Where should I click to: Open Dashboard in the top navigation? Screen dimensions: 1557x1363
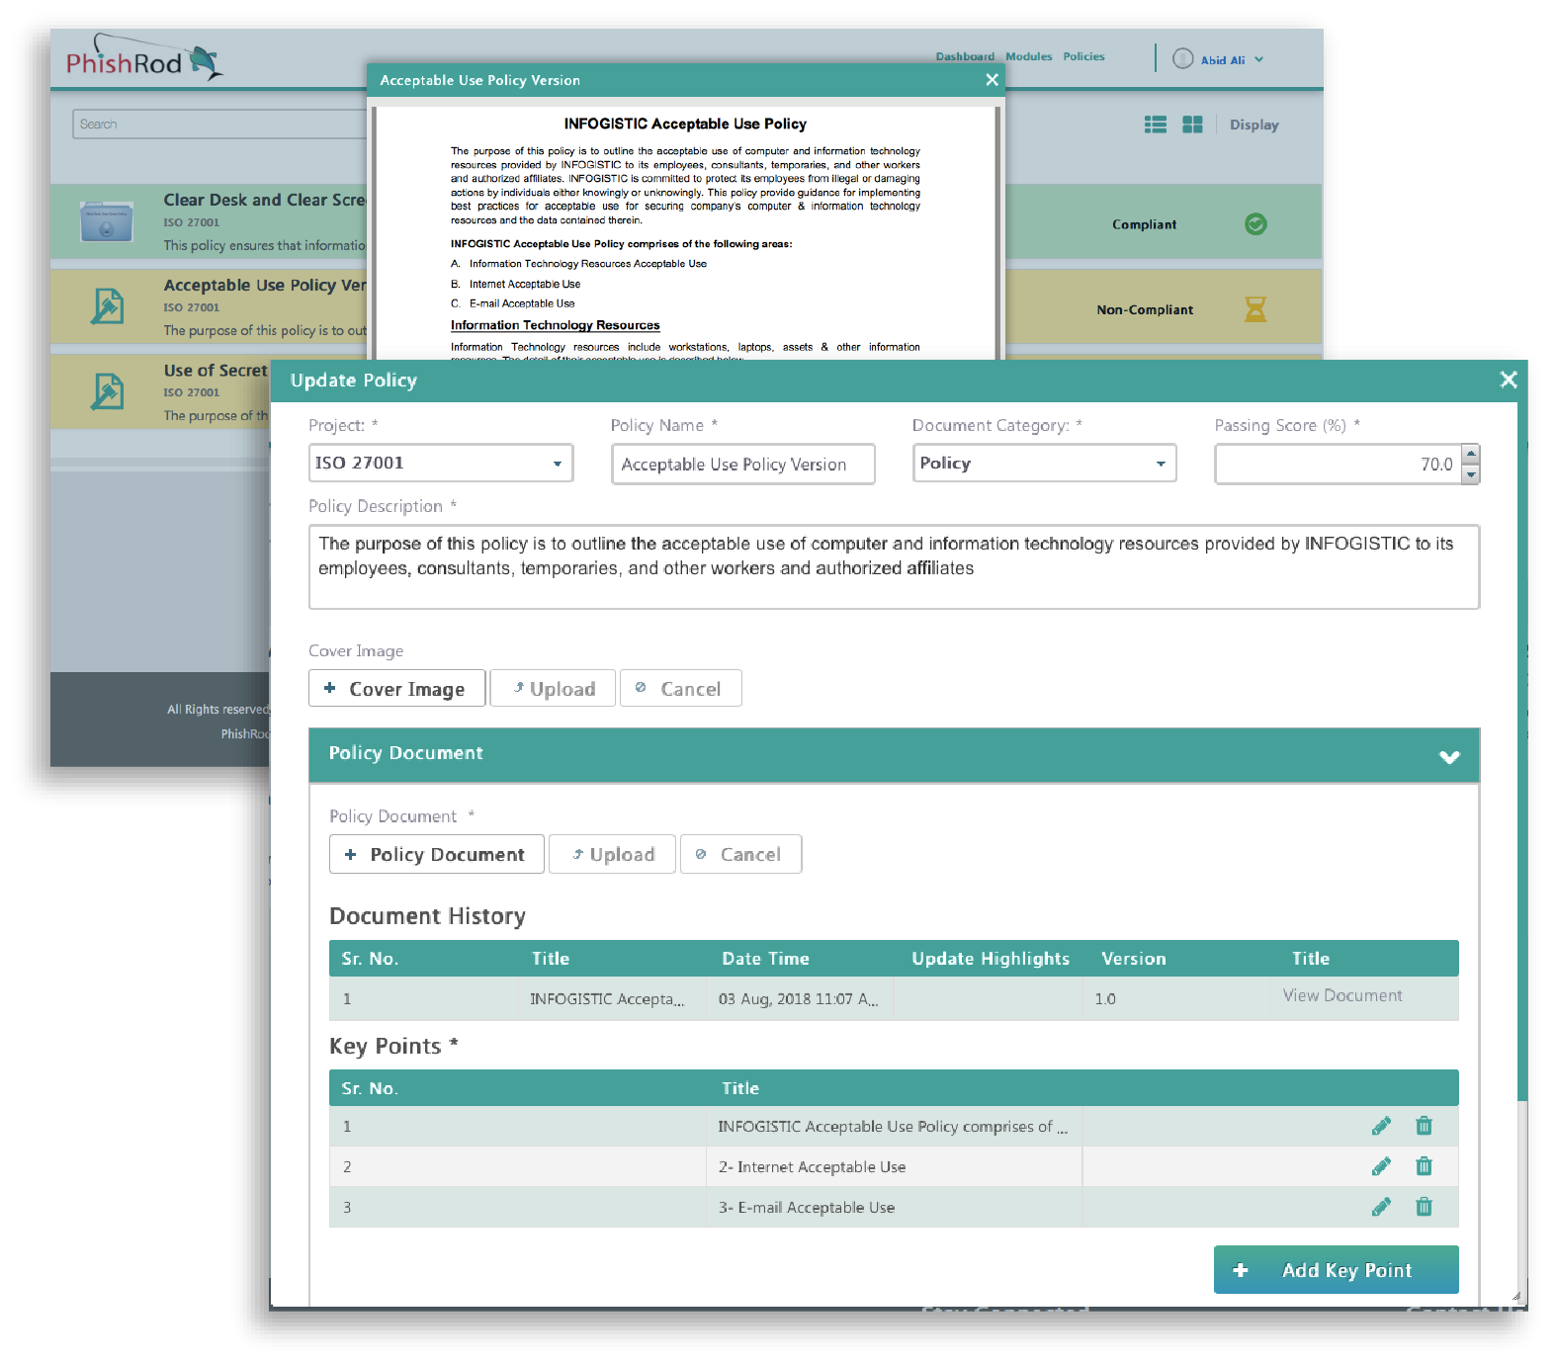[x=965, y=56]
